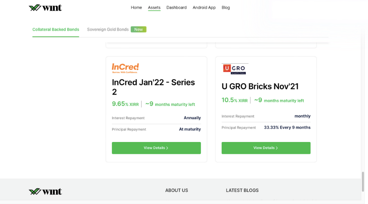368x204 pixels.
Task: Click the page vertical scrollbar thumb
Action: point(363,182)
